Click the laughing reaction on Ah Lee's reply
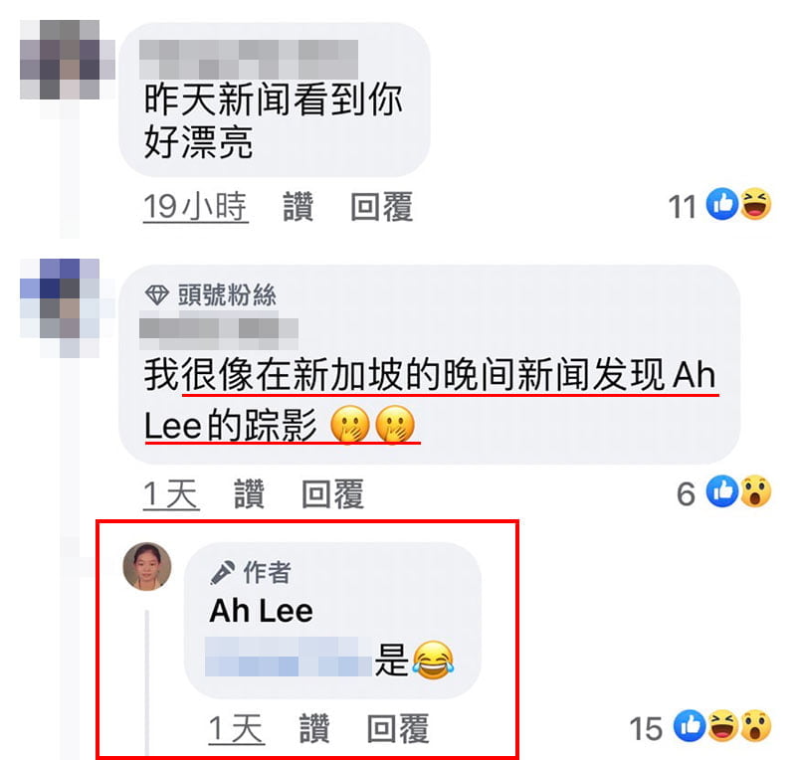The image size is (796, 760). point(723,726)
